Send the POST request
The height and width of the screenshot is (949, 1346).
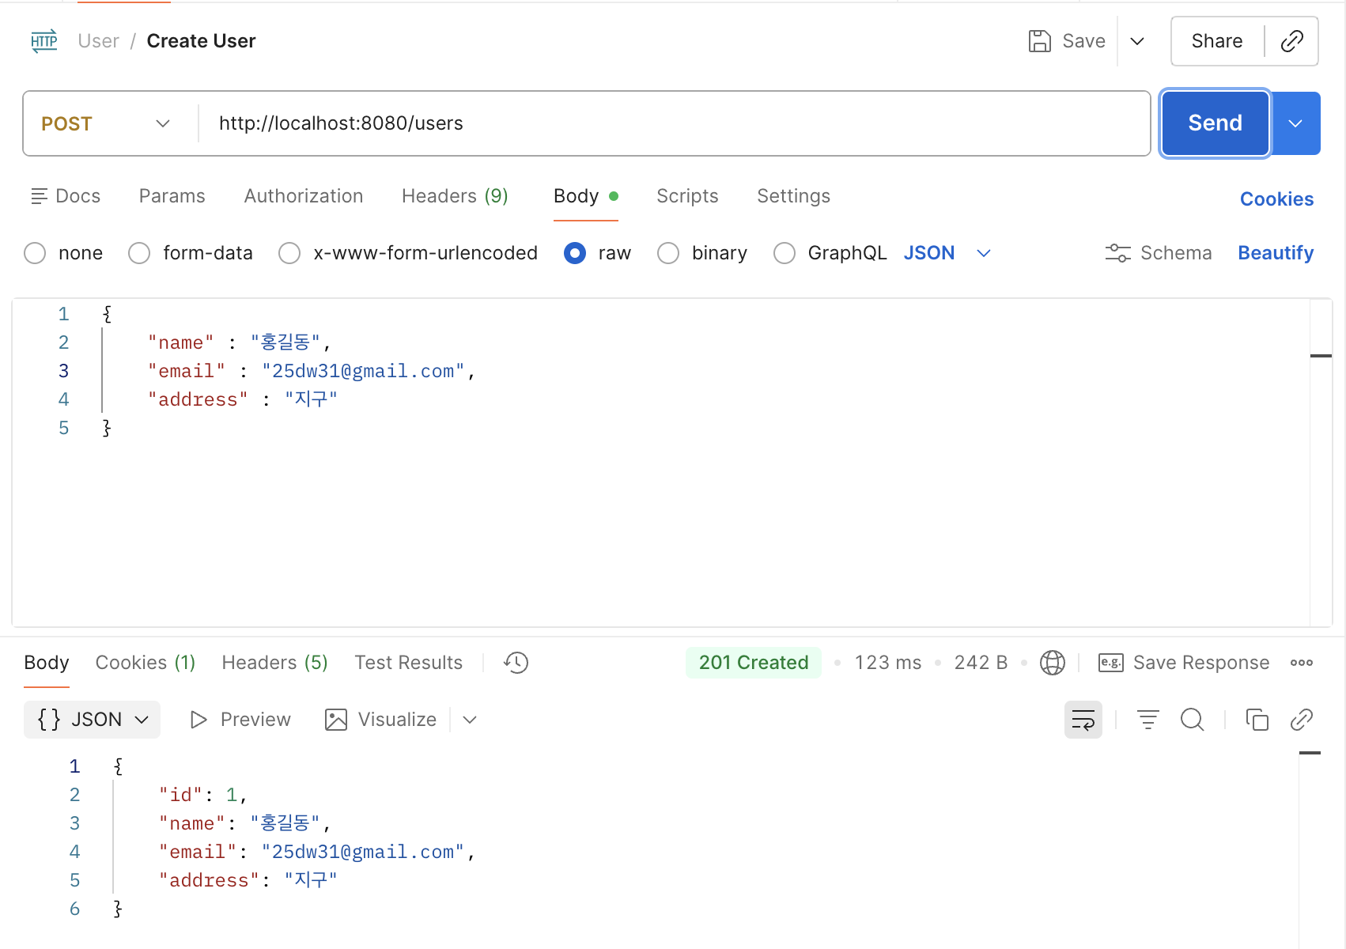(1215, 123)
